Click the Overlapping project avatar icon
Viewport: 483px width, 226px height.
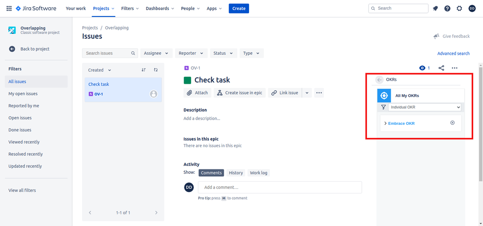[x=12, y=30]
